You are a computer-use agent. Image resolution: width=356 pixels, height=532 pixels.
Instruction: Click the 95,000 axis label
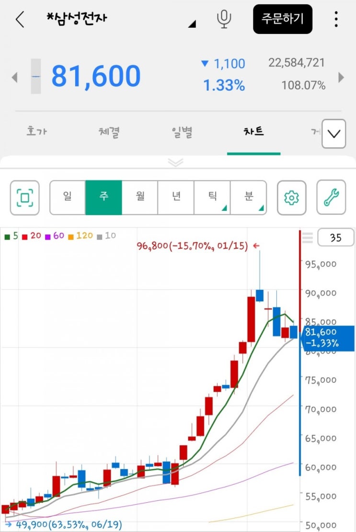point(321,264)
